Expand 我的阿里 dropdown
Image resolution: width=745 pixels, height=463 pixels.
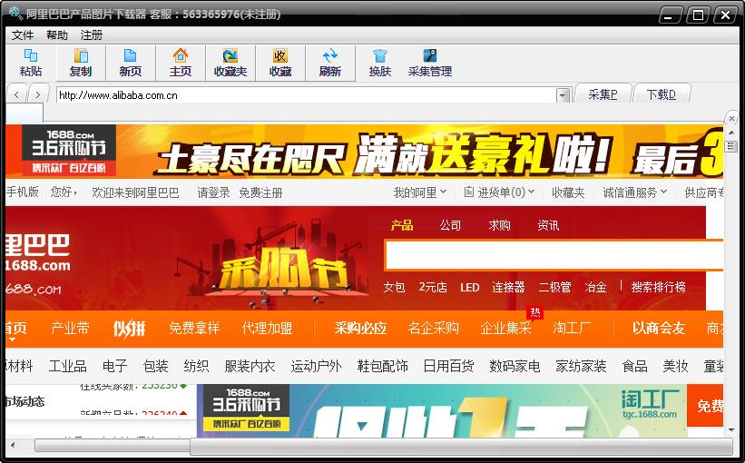coord(419,192)
